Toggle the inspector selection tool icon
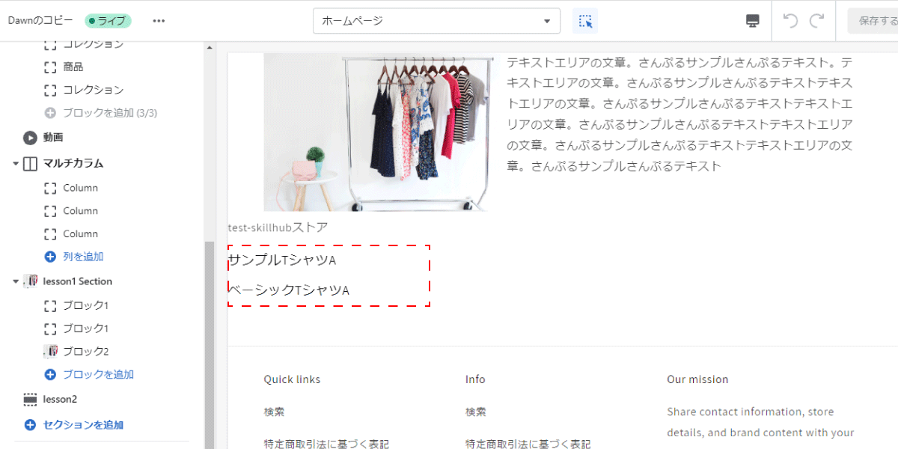The width and height of the screenshot is (898, 449). click(585, 21)
